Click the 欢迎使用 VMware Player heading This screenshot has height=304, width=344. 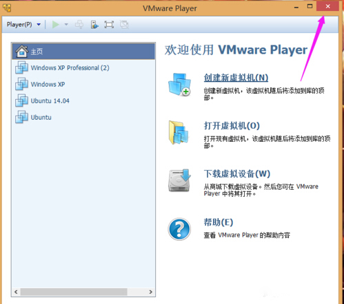(x=236, y=50)
